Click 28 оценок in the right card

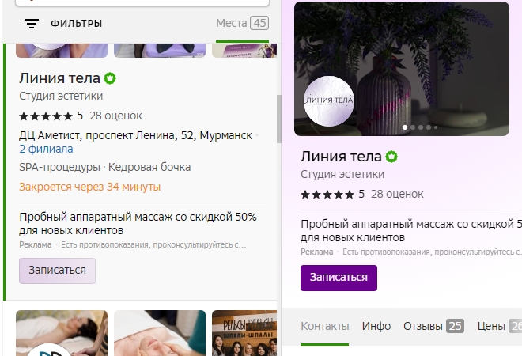tap(397, 194)
